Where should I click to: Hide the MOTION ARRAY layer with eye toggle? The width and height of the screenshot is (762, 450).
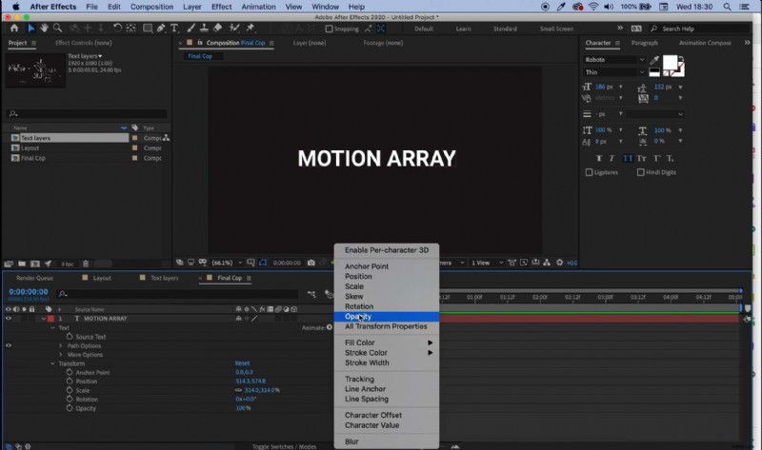pos(9,319)
